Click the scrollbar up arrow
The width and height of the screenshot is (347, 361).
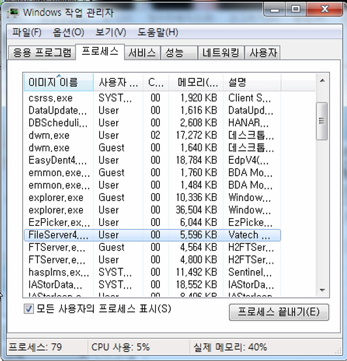(322, 80)
